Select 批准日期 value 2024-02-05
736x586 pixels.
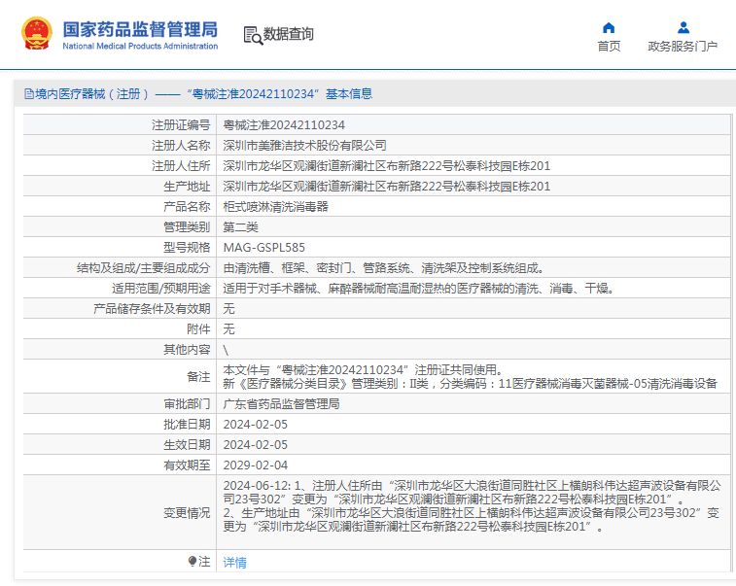pyautogui.click(x=256, y=424)
